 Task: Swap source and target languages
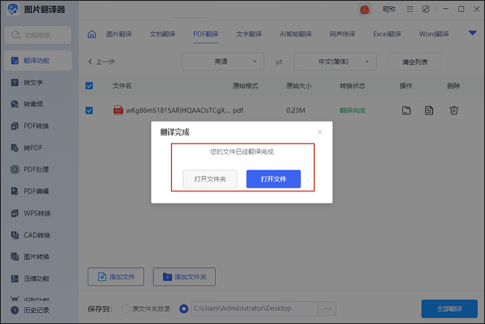point(279,62)
